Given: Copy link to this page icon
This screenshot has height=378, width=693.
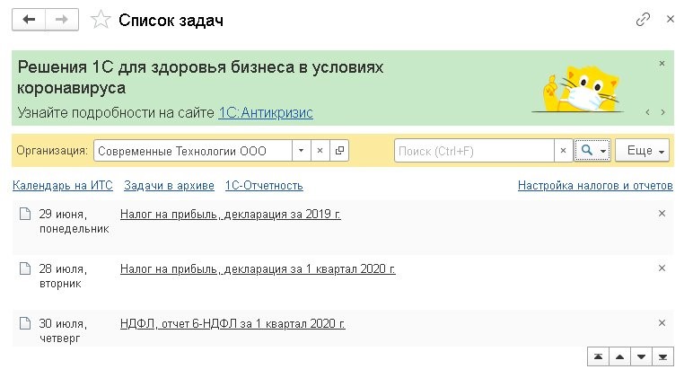Looking at the screenshot, I should [643, 19].
